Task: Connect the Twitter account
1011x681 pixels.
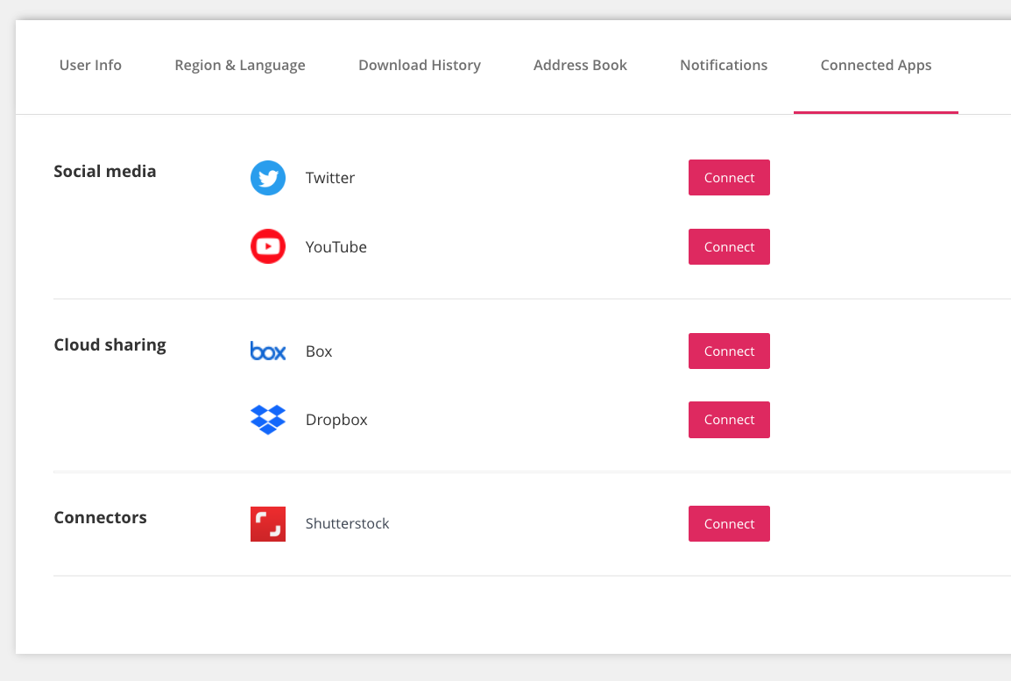Action: coord(729,178)
